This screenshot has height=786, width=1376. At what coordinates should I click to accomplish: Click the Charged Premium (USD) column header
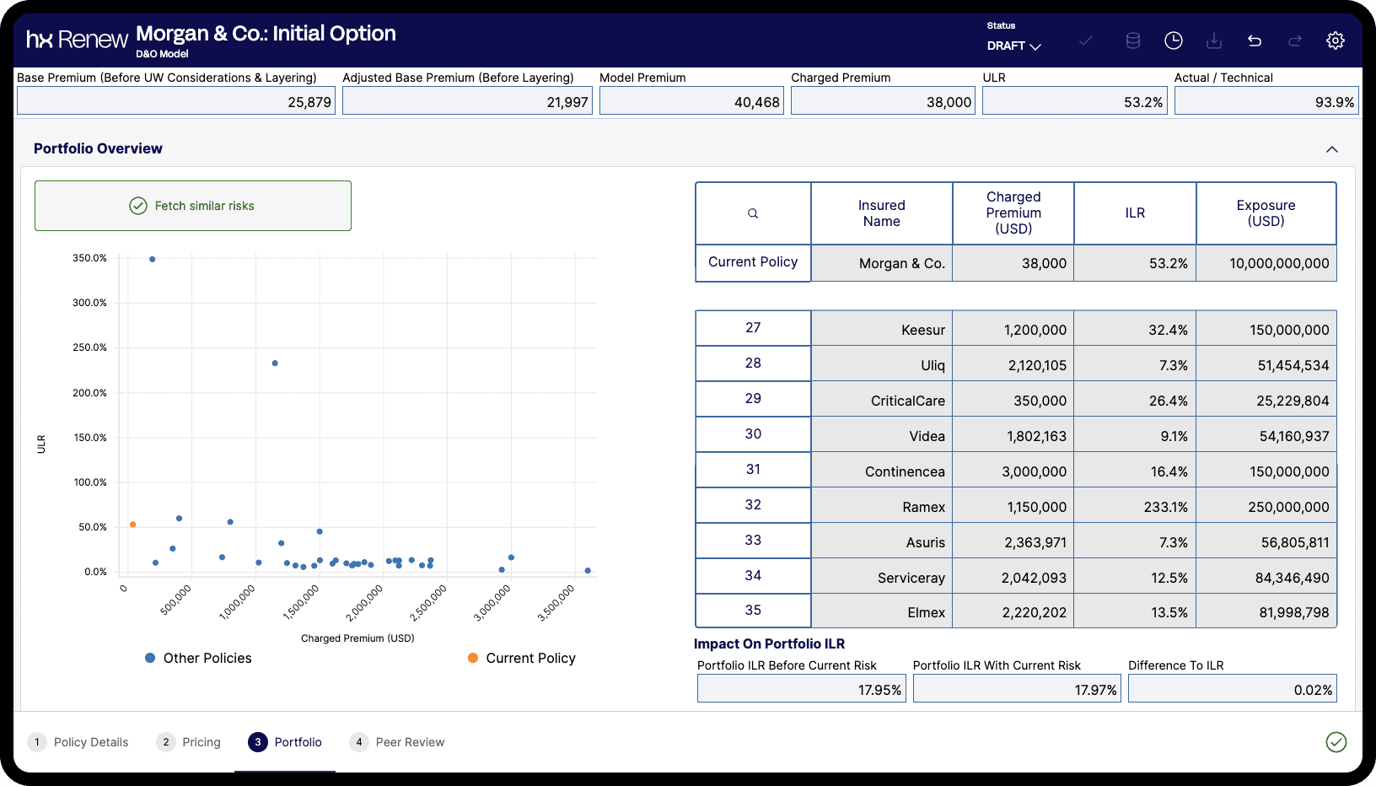1013,213
